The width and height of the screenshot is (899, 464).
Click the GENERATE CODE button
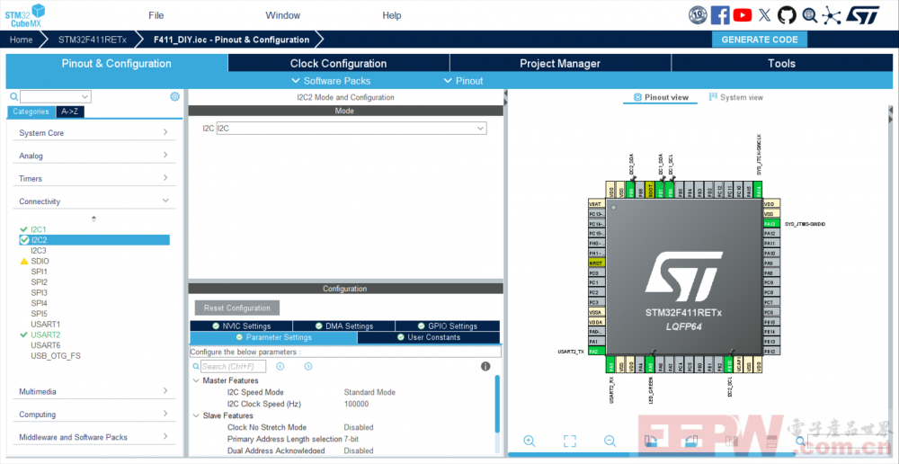tap(760, 40)
